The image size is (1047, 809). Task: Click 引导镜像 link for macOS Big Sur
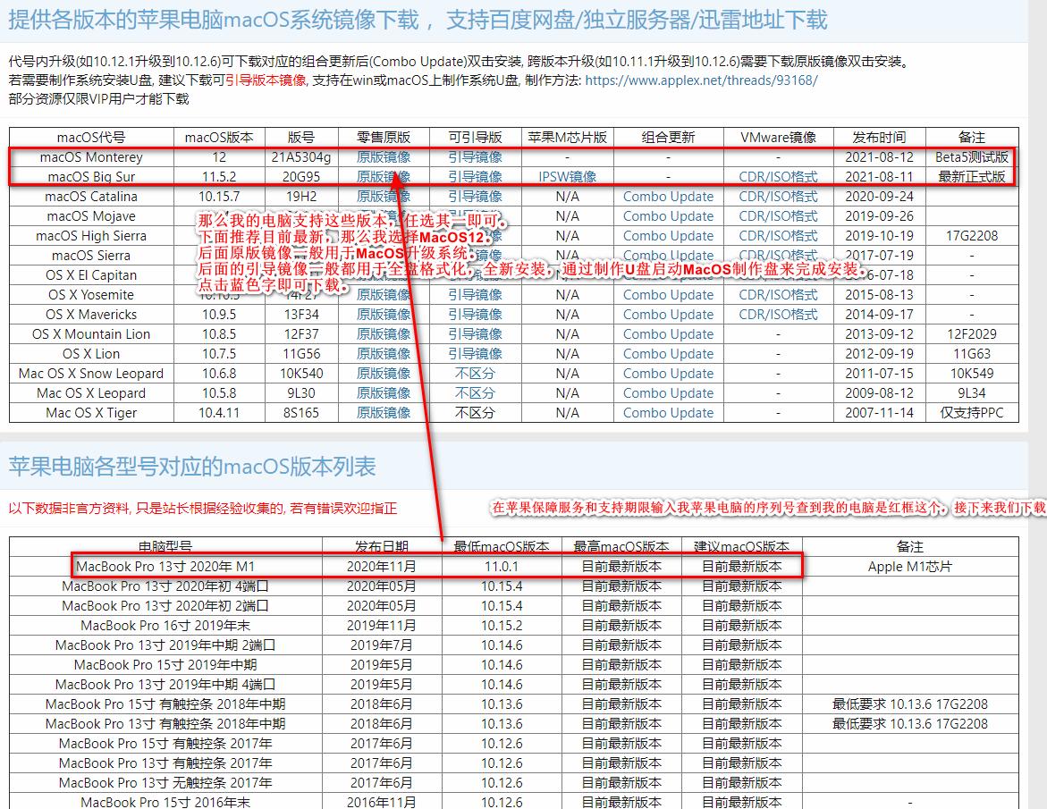tap(472, 176)
